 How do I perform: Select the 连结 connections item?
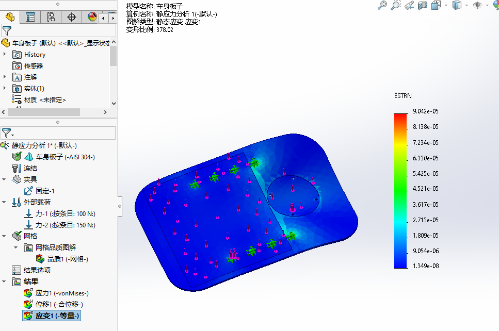(x=24, y=168)
